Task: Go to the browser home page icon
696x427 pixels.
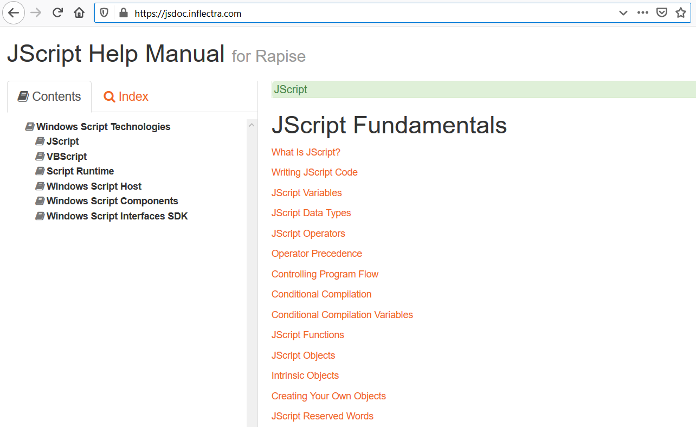Action: coord(79,13)
